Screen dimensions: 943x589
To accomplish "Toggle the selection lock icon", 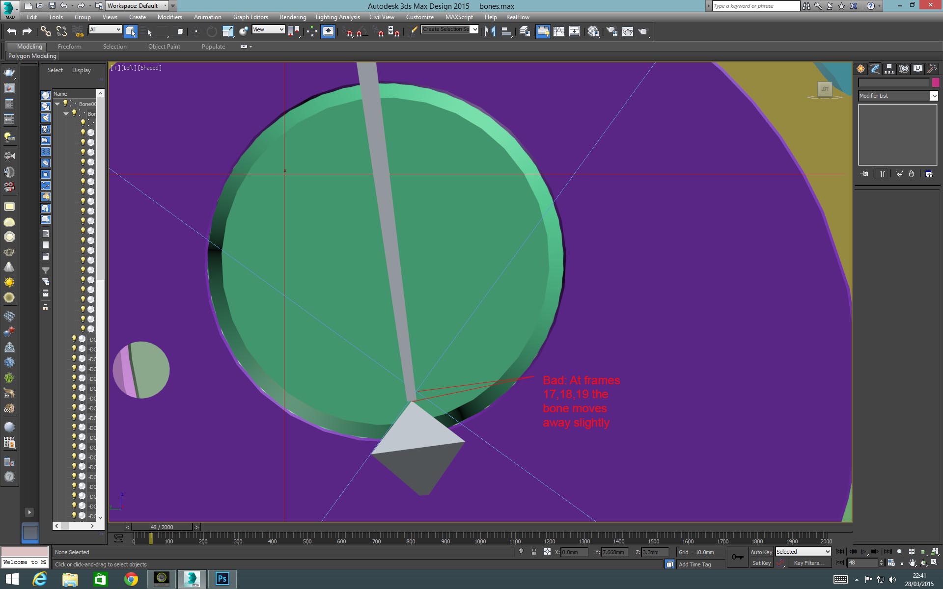I will click(x=534, y=552).
